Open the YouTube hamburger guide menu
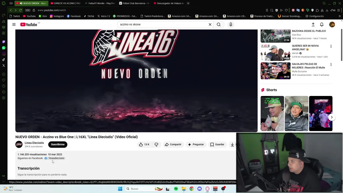 coord(14,24)
